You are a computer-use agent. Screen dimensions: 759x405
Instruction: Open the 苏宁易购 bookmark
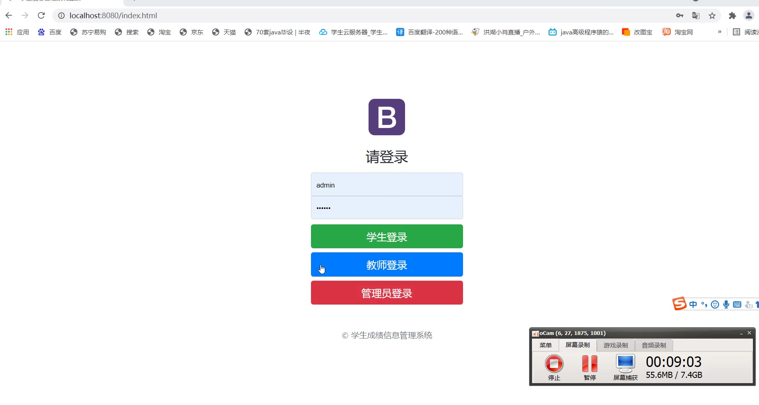point(88,32)
